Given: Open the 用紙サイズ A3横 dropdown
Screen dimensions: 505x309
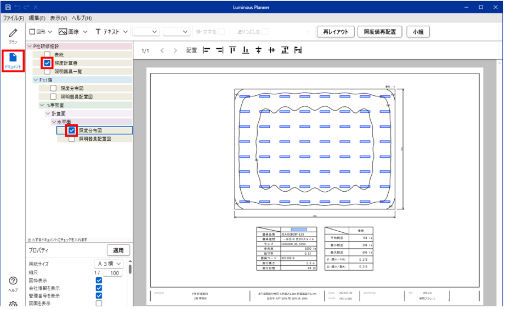Looking at the screenshot, I should tap(109, 264).
